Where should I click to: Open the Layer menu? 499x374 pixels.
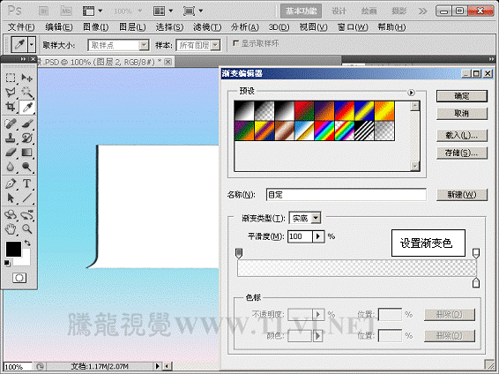click(132, 27)
